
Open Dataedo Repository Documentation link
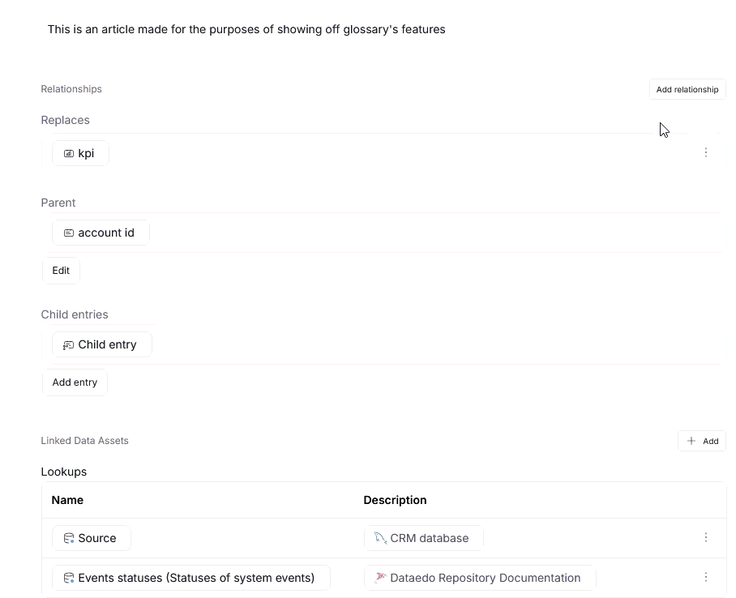pos(485,579)
